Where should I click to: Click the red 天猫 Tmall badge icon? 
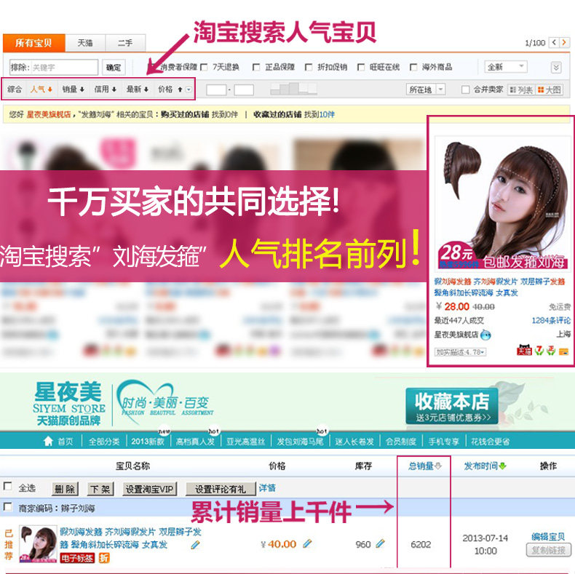click(524, 351)
